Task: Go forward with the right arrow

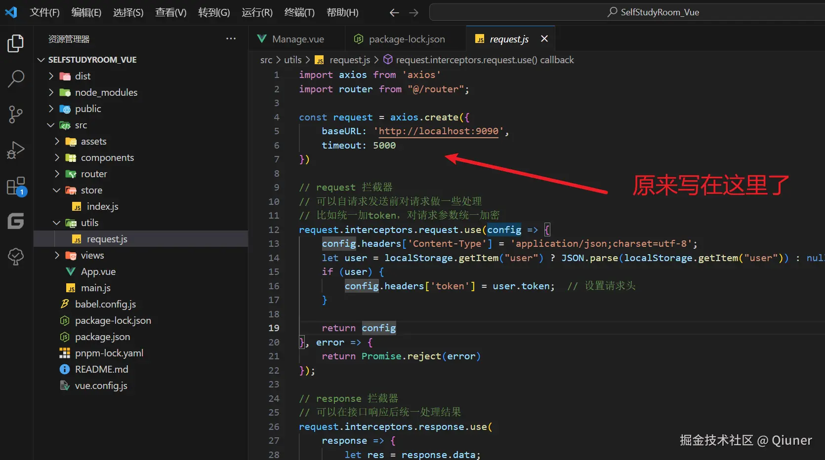Action: click(x=414, y=13)
